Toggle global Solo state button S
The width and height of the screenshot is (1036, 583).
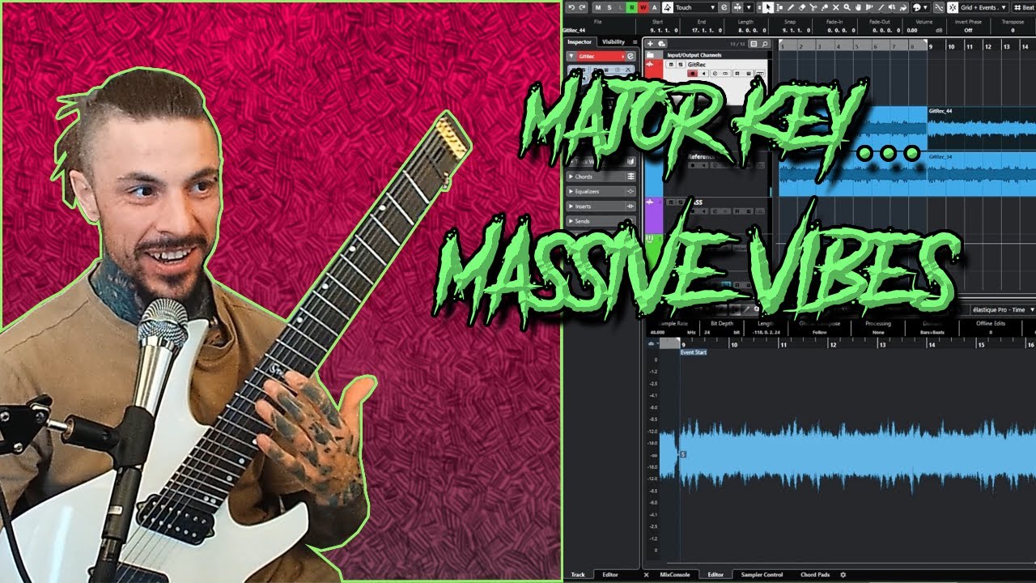point(609,7)
